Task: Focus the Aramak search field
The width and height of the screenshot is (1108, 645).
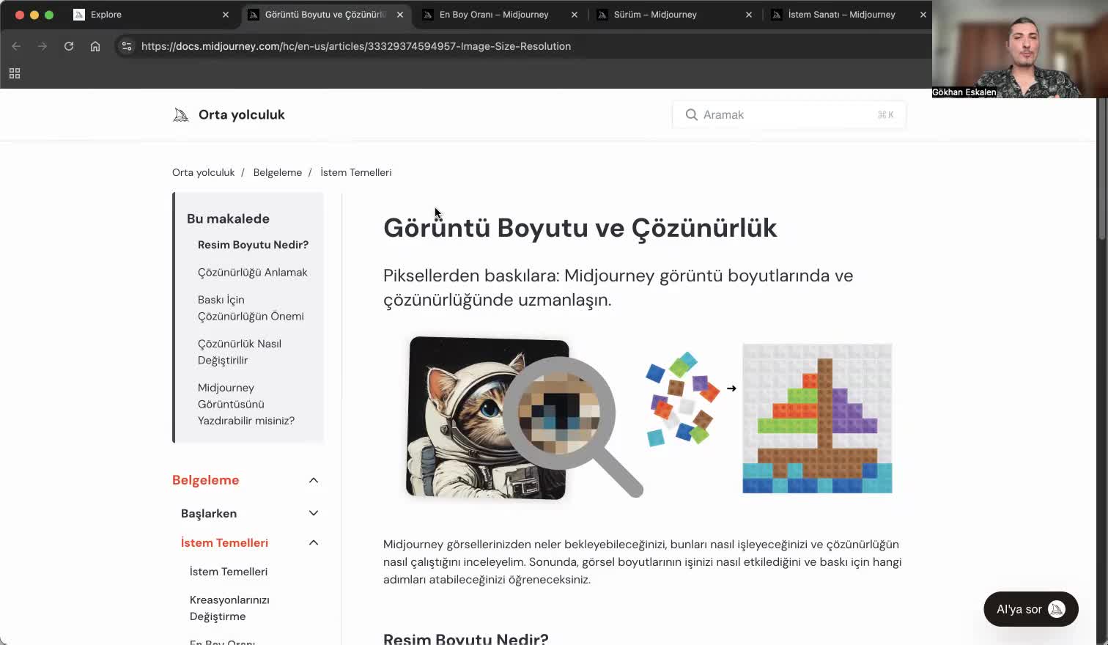Action: [x=789, y=115]
